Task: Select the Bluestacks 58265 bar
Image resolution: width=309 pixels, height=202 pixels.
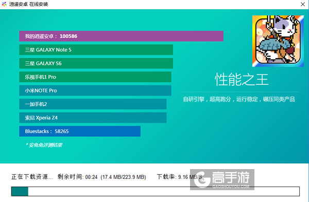Action: coord(80,131)
